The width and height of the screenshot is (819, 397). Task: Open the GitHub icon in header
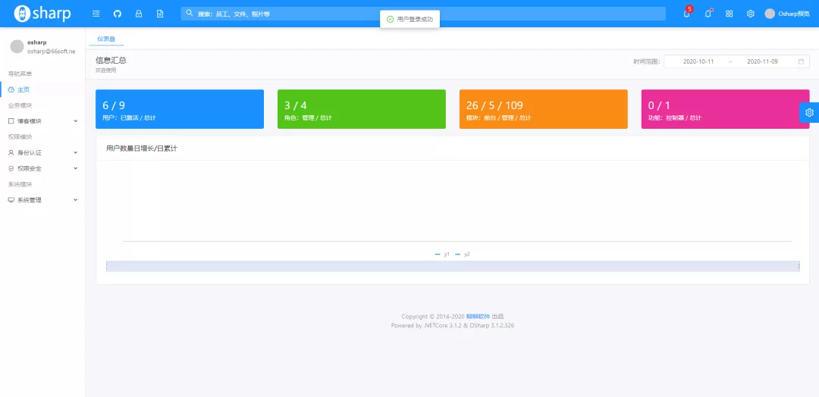tap(117, 14)
